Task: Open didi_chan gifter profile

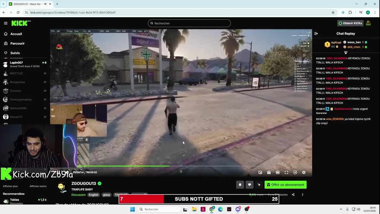Action: coord(354,47)
